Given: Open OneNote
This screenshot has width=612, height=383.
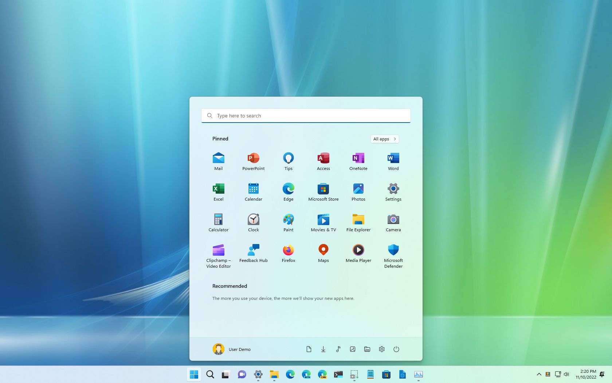Looking at the screenshot, I should point(358,160).
